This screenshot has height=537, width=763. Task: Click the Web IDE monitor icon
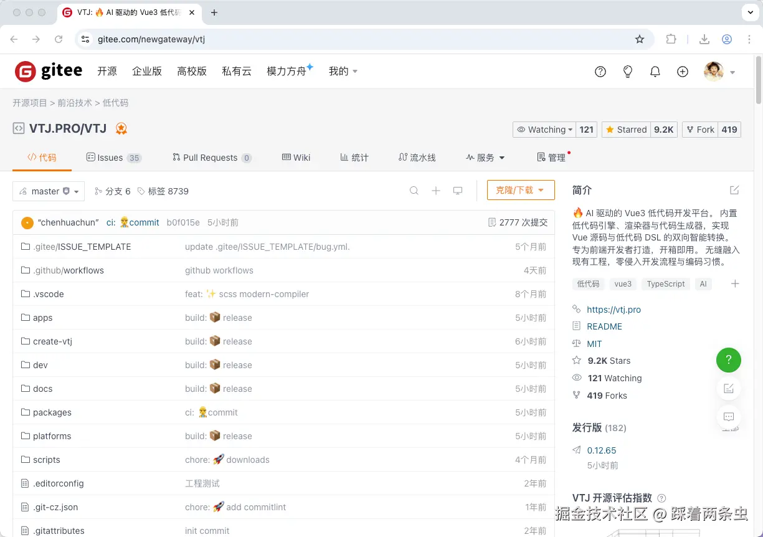pos(458,191)
